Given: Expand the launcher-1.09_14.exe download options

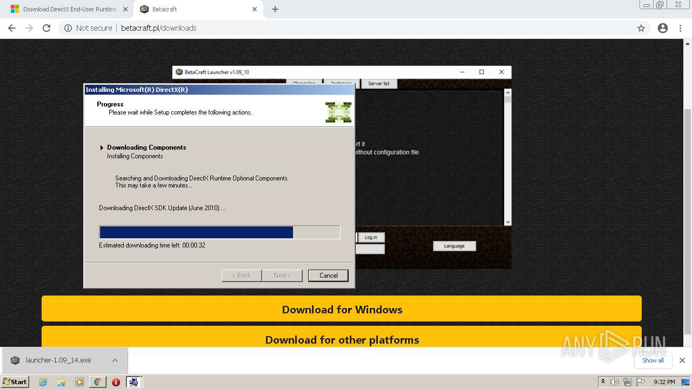Looking at the screenshot, I should tap(115, 360).
